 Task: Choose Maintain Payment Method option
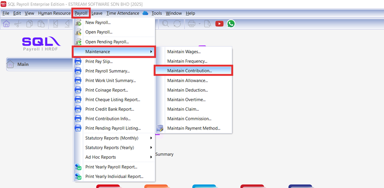point(193,128)
